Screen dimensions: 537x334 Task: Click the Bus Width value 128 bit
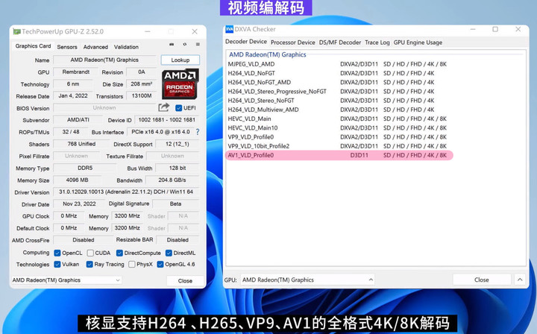click(178, 168)
